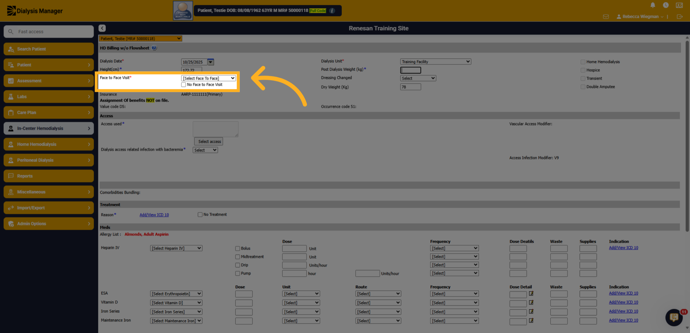
Task: Open Heparin IV Add/View ICD 10 indication link
Action: click(x=623, y=248)
